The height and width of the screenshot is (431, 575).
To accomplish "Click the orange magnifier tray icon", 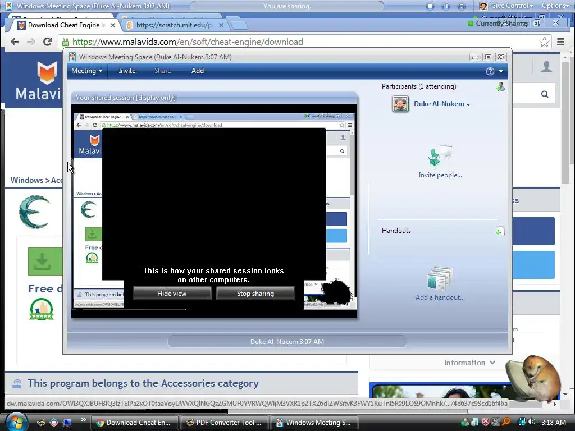I will click(x=506, y=422).
